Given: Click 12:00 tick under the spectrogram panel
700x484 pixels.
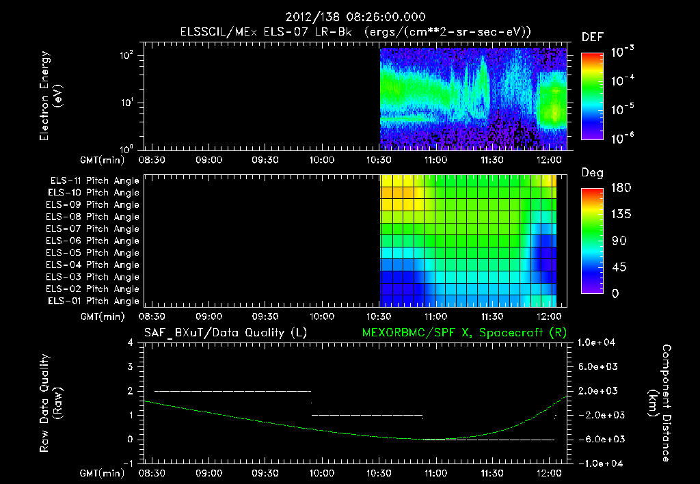Looking at the screenshot, I should point(549,160).
